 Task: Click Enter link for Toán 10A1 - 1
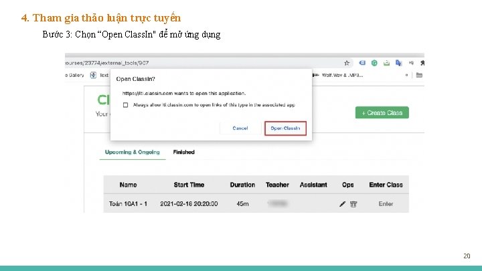[386, 203]
